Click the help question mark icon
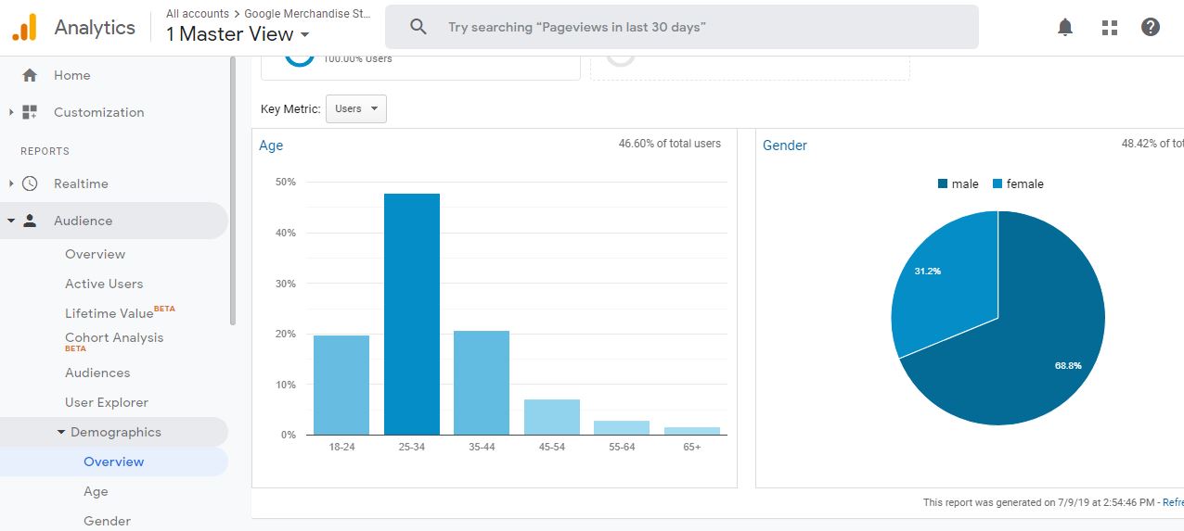1184x531 pixels. (x=1151, y=28)
